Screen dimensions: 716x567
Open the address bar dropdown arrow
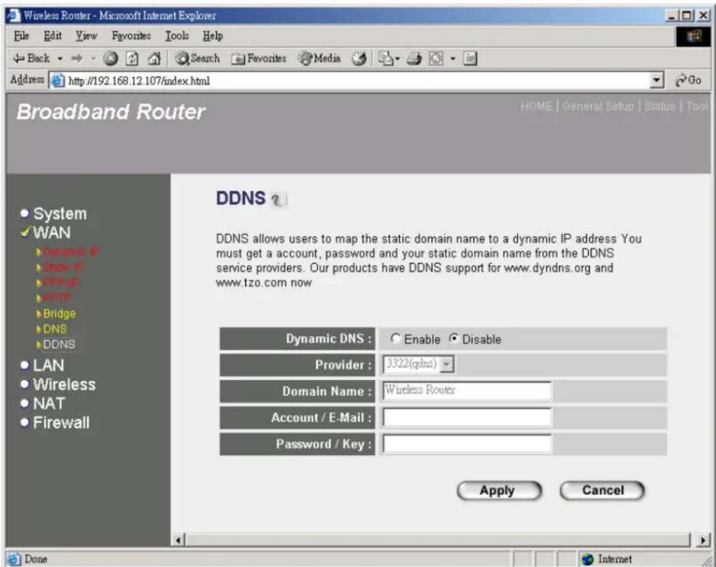tap(656, 81)
